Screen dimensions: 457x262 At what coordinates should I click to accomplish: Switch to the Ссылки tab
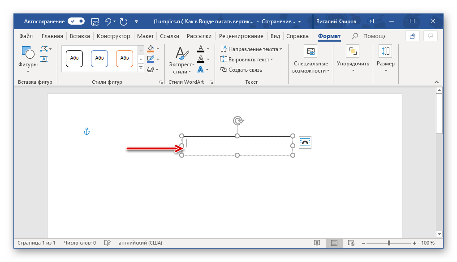click(x=170, y=36)
